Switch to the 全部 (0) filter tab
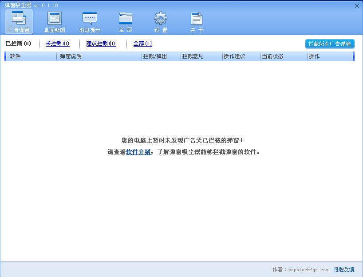The width and height of the screenshot is (363, 277). [x=142, y=44]
